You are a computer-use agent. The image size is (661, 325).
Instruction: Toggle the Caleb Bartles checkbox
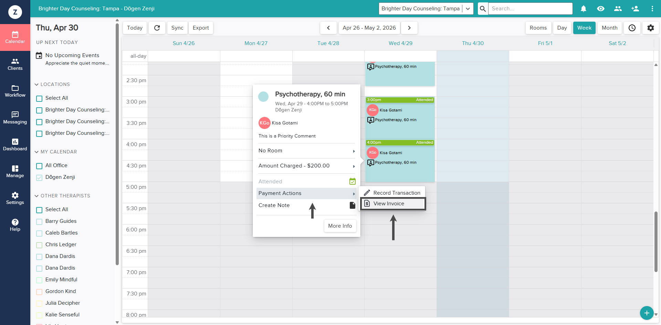pos(39,234)
